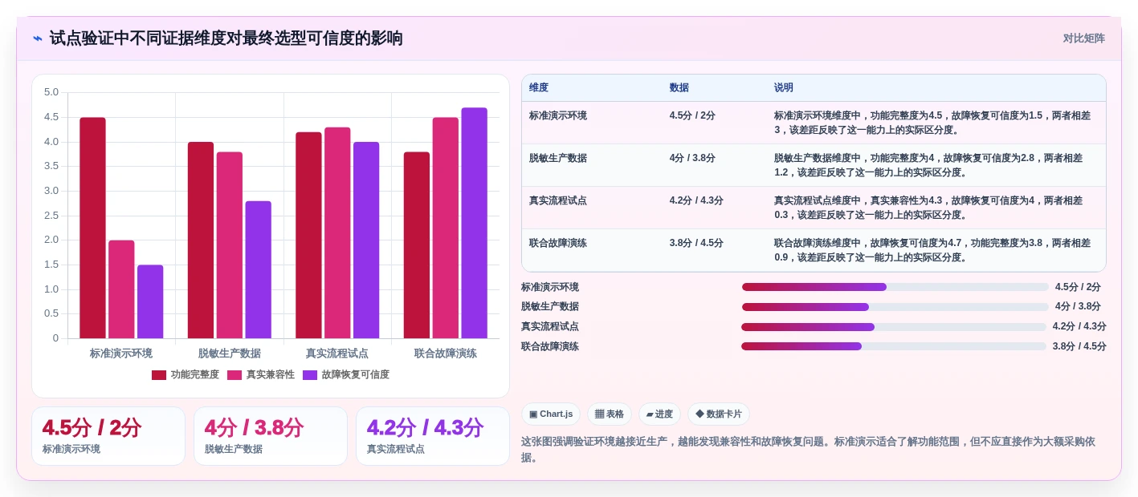The height and width of the screenshot is (497, 1138).
Task: Click the 功能完整度 bar for 标准演示环境
Action: [x=92, y=228]
